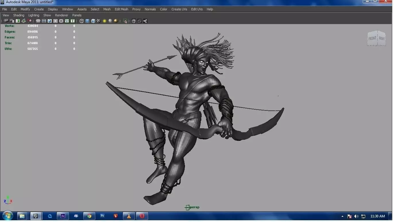Open the Assets menu

click(x=82, y=9)
